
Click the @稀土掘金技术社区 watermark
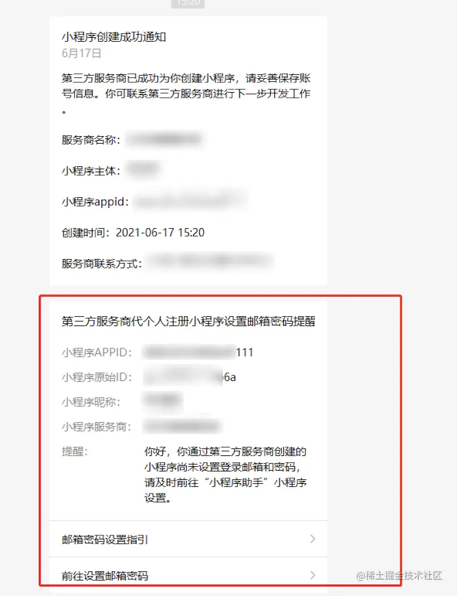click(399, 575)
